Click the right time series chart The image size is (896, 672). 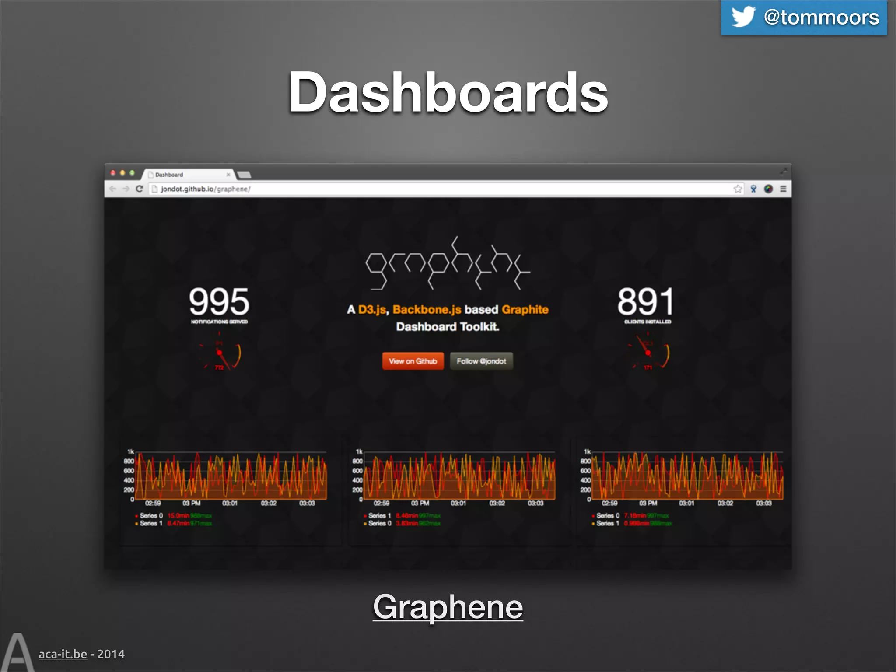[x=687, y=476]
